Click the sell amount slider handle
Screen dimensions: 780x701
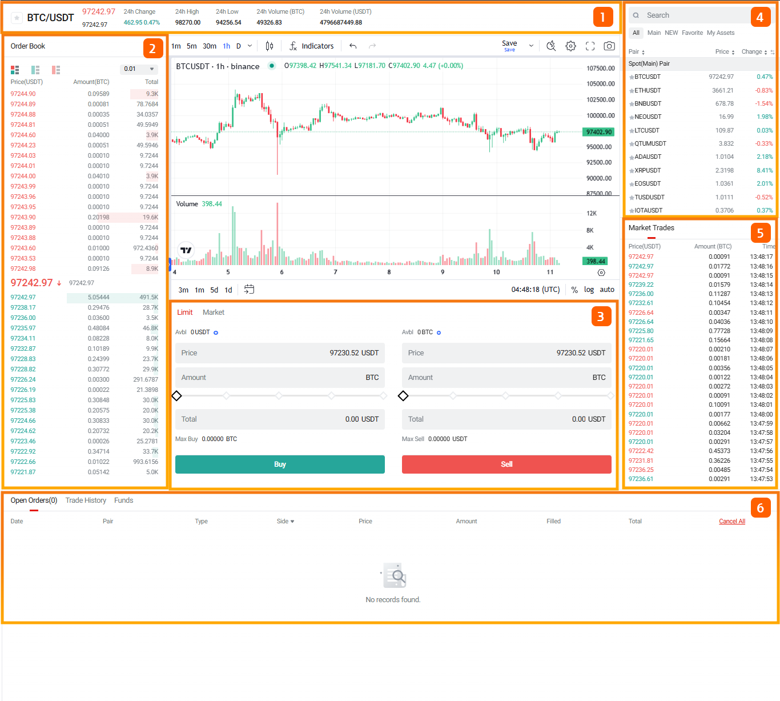tap(403, 396)
